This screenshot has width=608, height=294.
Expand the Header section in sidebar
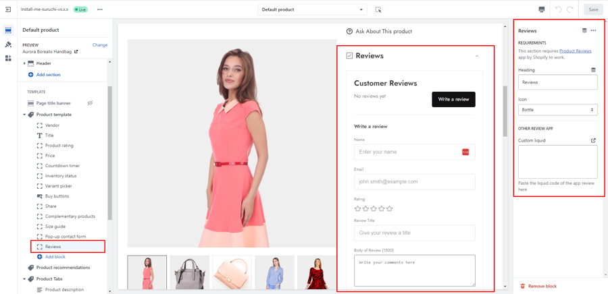coord(25,63)
